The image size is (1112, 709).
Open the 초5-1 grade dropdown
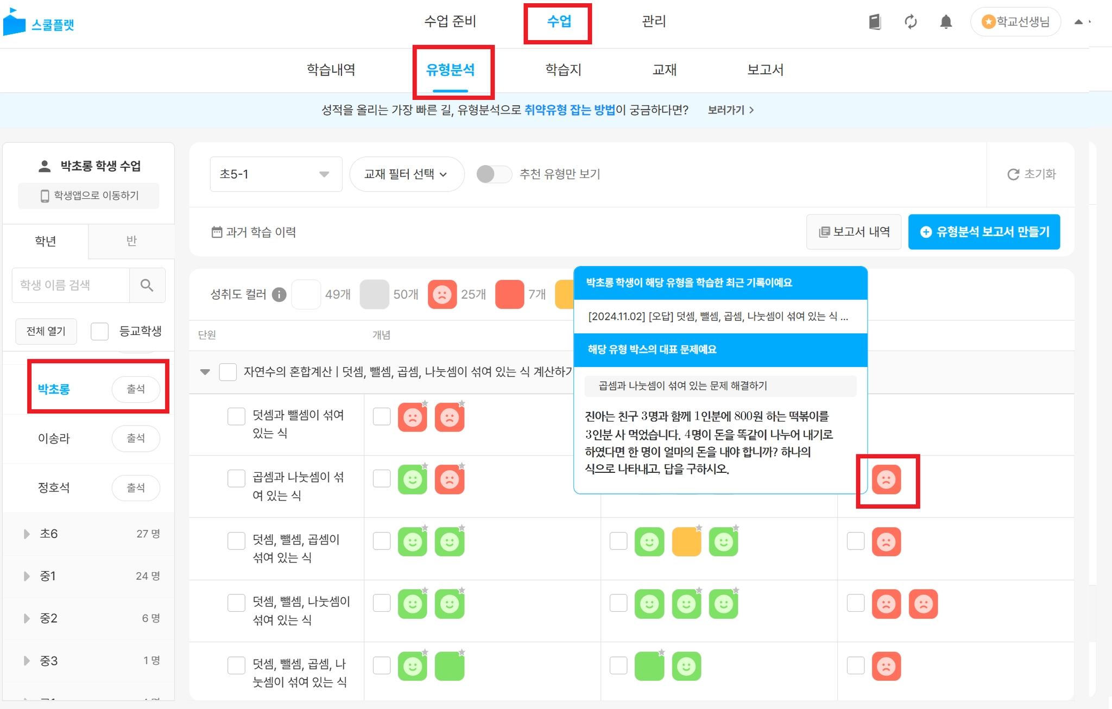(x=275, y=174)
